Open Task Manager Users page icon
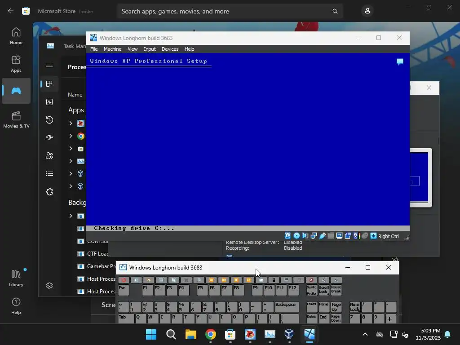The image size is (460, 345). coord(49,156)
